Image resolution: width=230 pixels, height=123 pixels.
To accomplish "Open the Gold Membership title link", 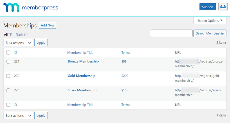I will (x=81, y=76).
